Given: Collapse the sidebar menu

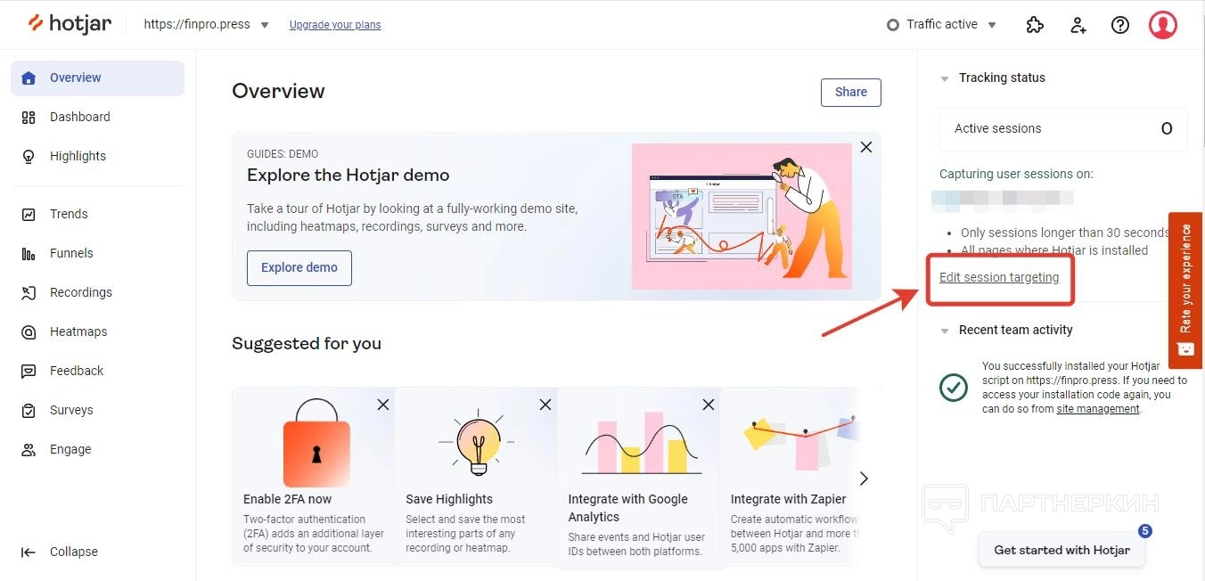Looking at the screenshot, I should tap(61, 552).
